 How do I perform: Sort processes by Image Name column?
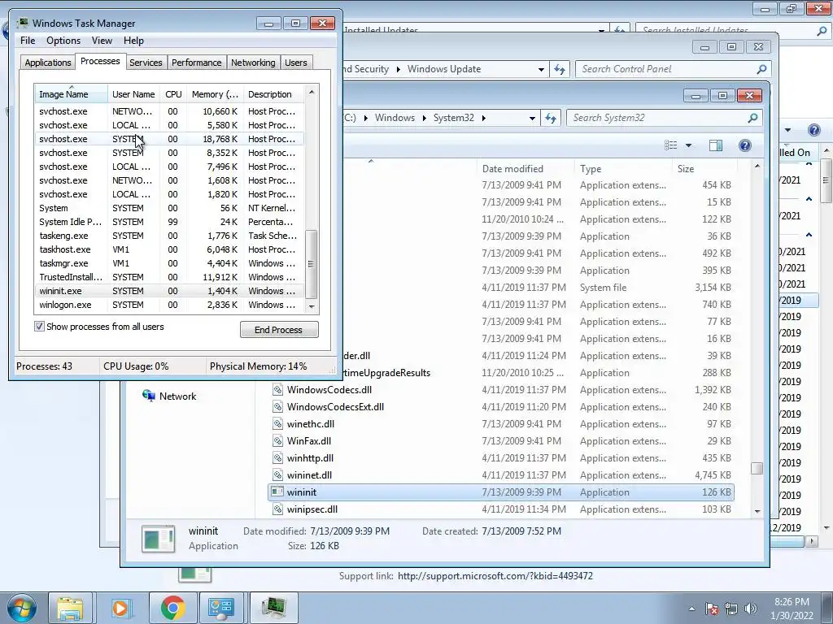pyautogui.click(x=72, y=94)
